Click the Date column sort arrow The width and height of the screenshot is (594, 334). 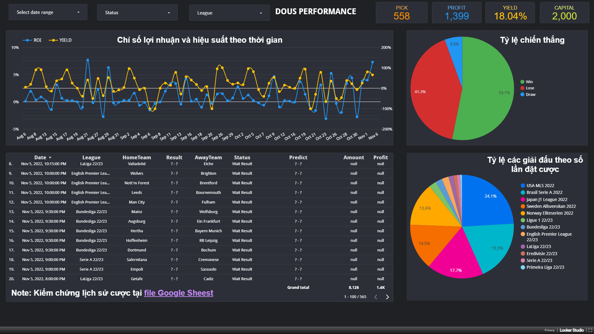(50, 158)
